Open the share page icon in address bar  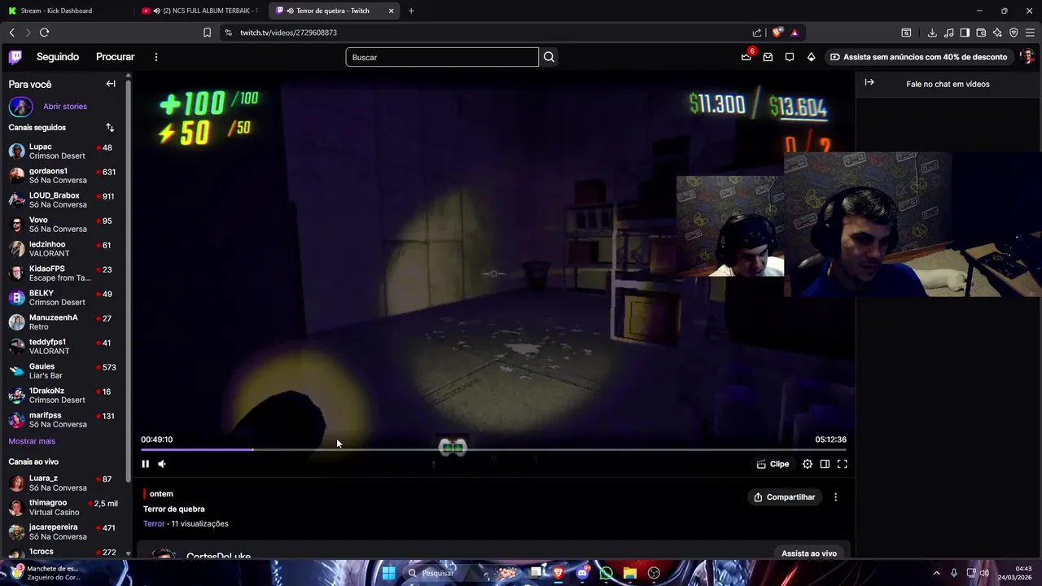point(757,33)
